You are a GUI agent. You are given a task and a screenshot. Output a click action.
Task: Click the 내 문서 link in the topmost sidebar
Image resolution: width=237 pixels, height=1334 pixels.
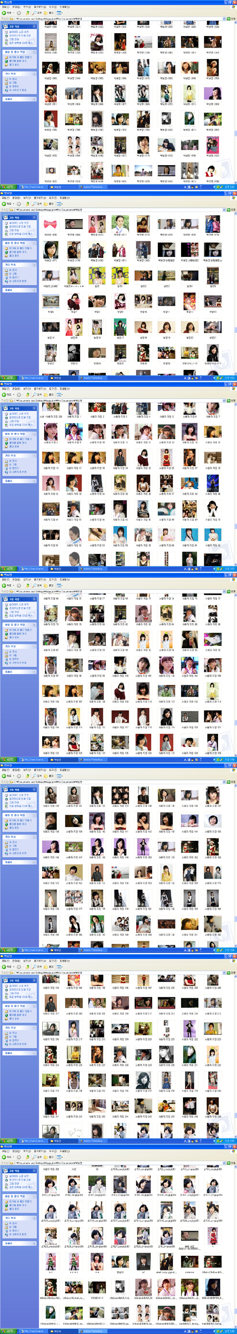click(x=13, y=79)
